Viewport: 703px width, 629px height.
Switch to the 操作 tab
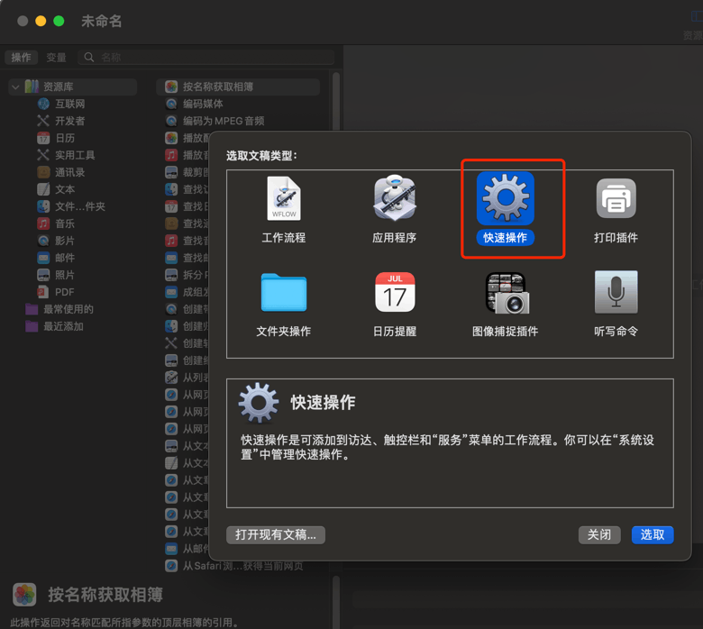(x=21, y=58)
